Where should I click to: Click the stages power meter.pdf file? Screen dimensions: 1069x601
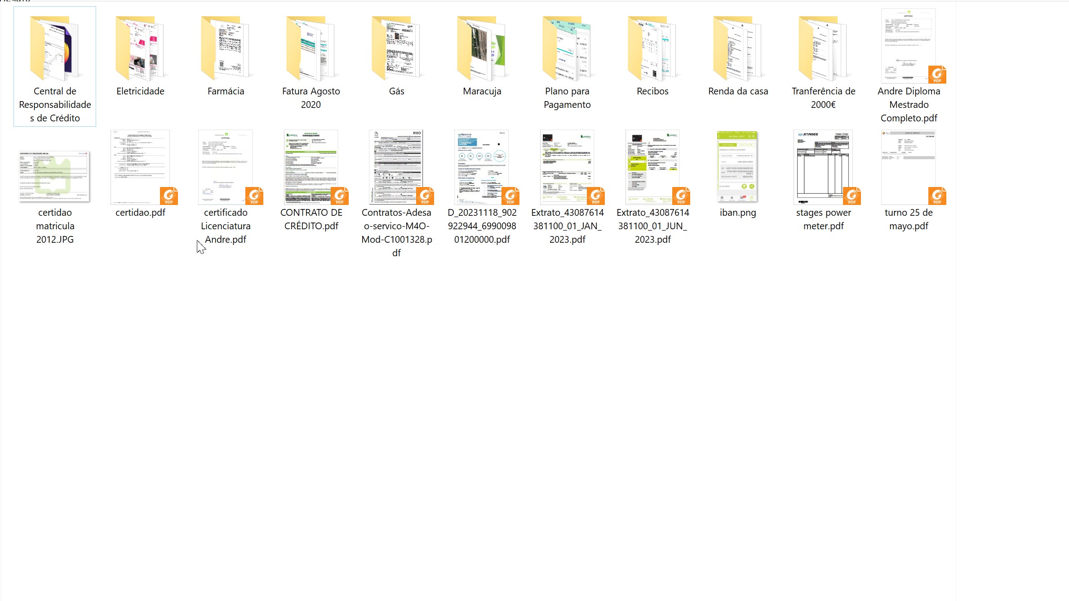[x=823, y=167]
